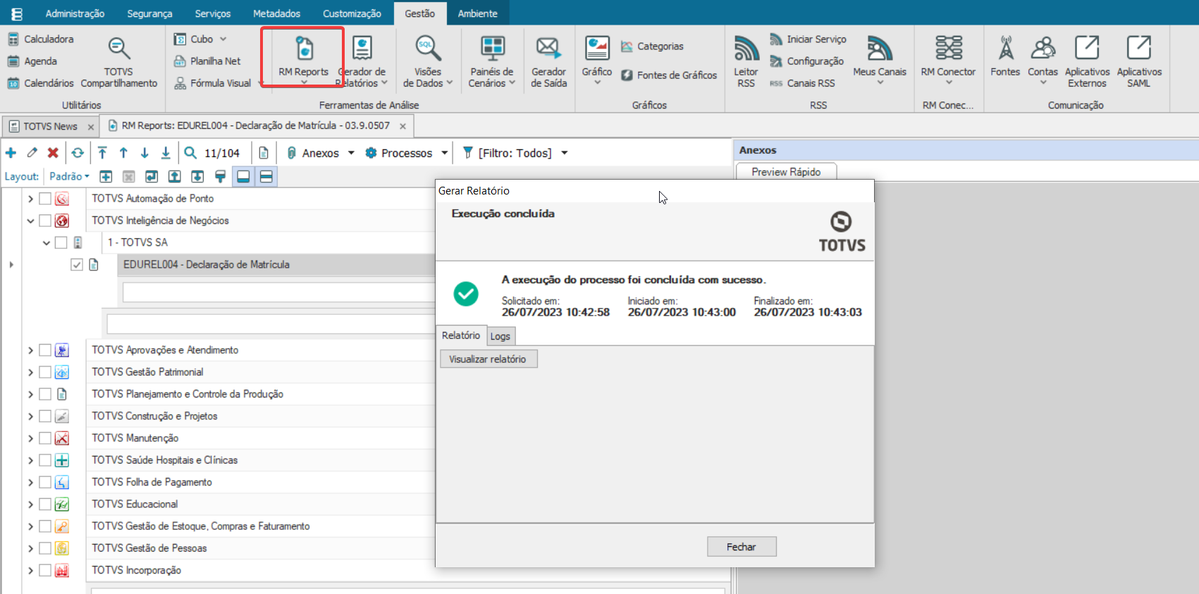1199x594 pixels.
Task: Open the Administração ribbon tab
Action: click(75, 13)
